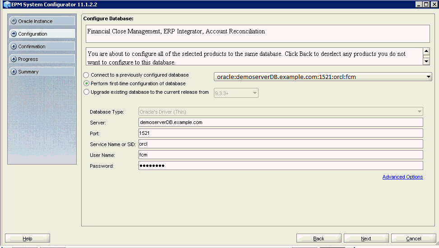Click the Next button
This screenshot has width=439, height=248.
pyautogui.click(x=366, y=239)
